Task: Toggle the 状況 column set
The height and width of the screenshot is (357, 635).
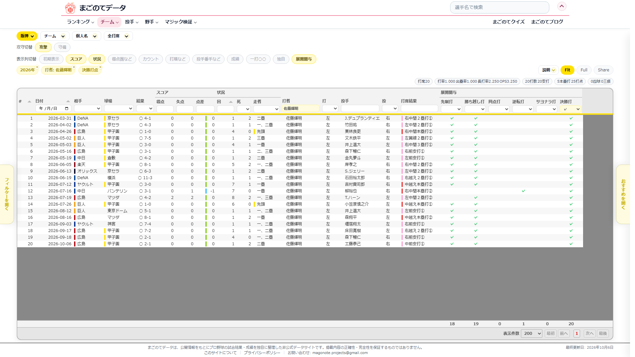Action: (97, 59)
